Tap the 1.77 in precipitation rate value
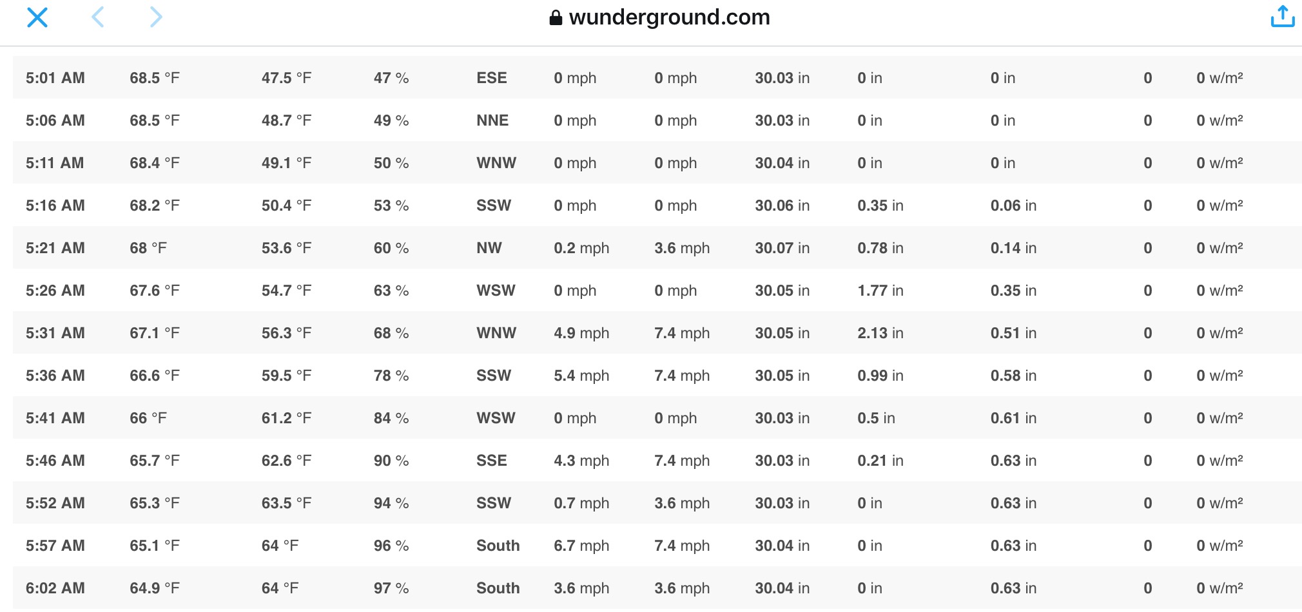The width and height of the screenshot is (1302, 612). 880,291
